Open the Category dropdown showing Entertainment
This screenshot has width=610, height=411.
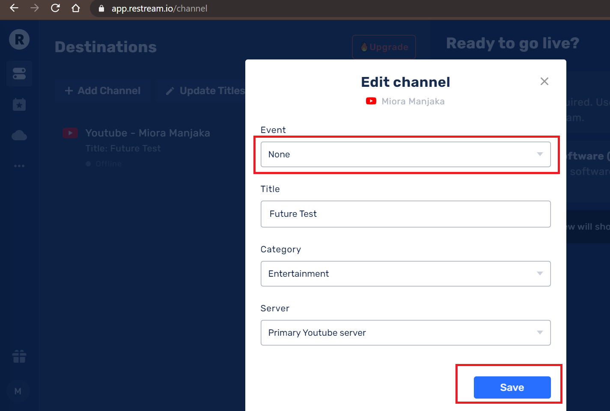point(405,274)
